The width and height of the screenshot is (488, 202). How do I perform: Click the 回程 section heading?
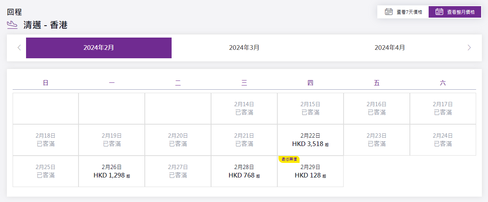tap(15, 12)
